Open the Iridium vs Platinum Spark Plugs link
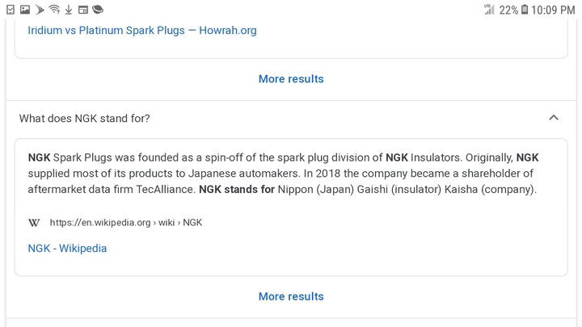Image resolution: width=582 pixels, height=327 pixels. pyautogui.click(x=142, y=31)
